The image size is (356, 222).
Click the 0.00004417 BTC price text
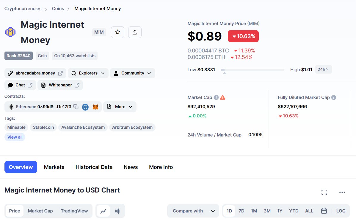208,50
